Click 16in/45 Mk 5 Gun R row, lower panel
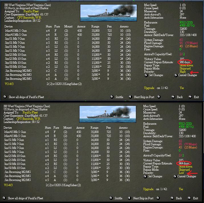The width and height of the screenshot is (204, 203). pos(67,136)
